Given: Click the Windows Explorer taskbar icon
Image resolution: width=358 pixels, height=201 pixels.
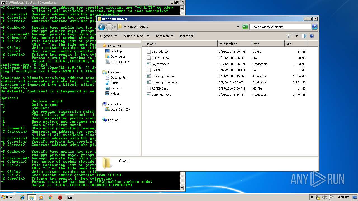Looking at the screenshot, I should coord(32,197).
